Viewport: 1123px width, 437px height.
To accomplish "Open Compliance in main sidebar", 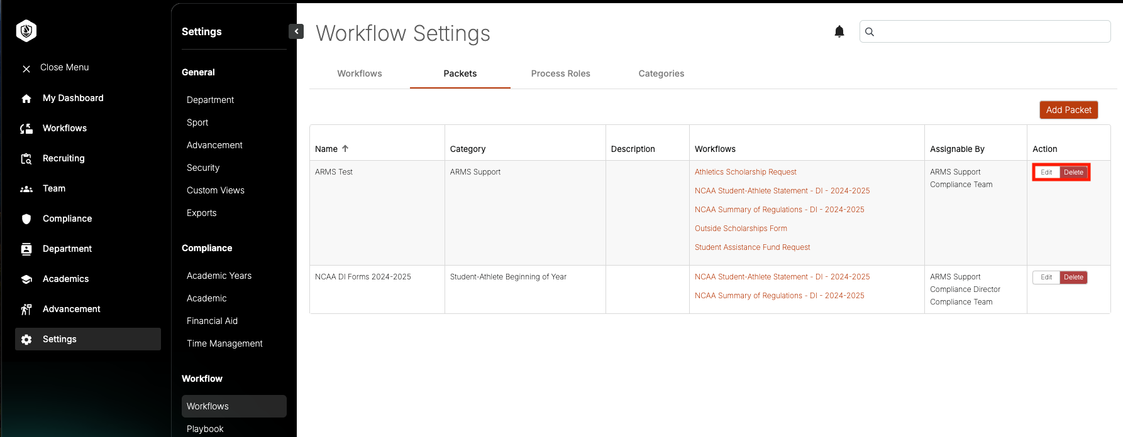I will coord(67,218).
